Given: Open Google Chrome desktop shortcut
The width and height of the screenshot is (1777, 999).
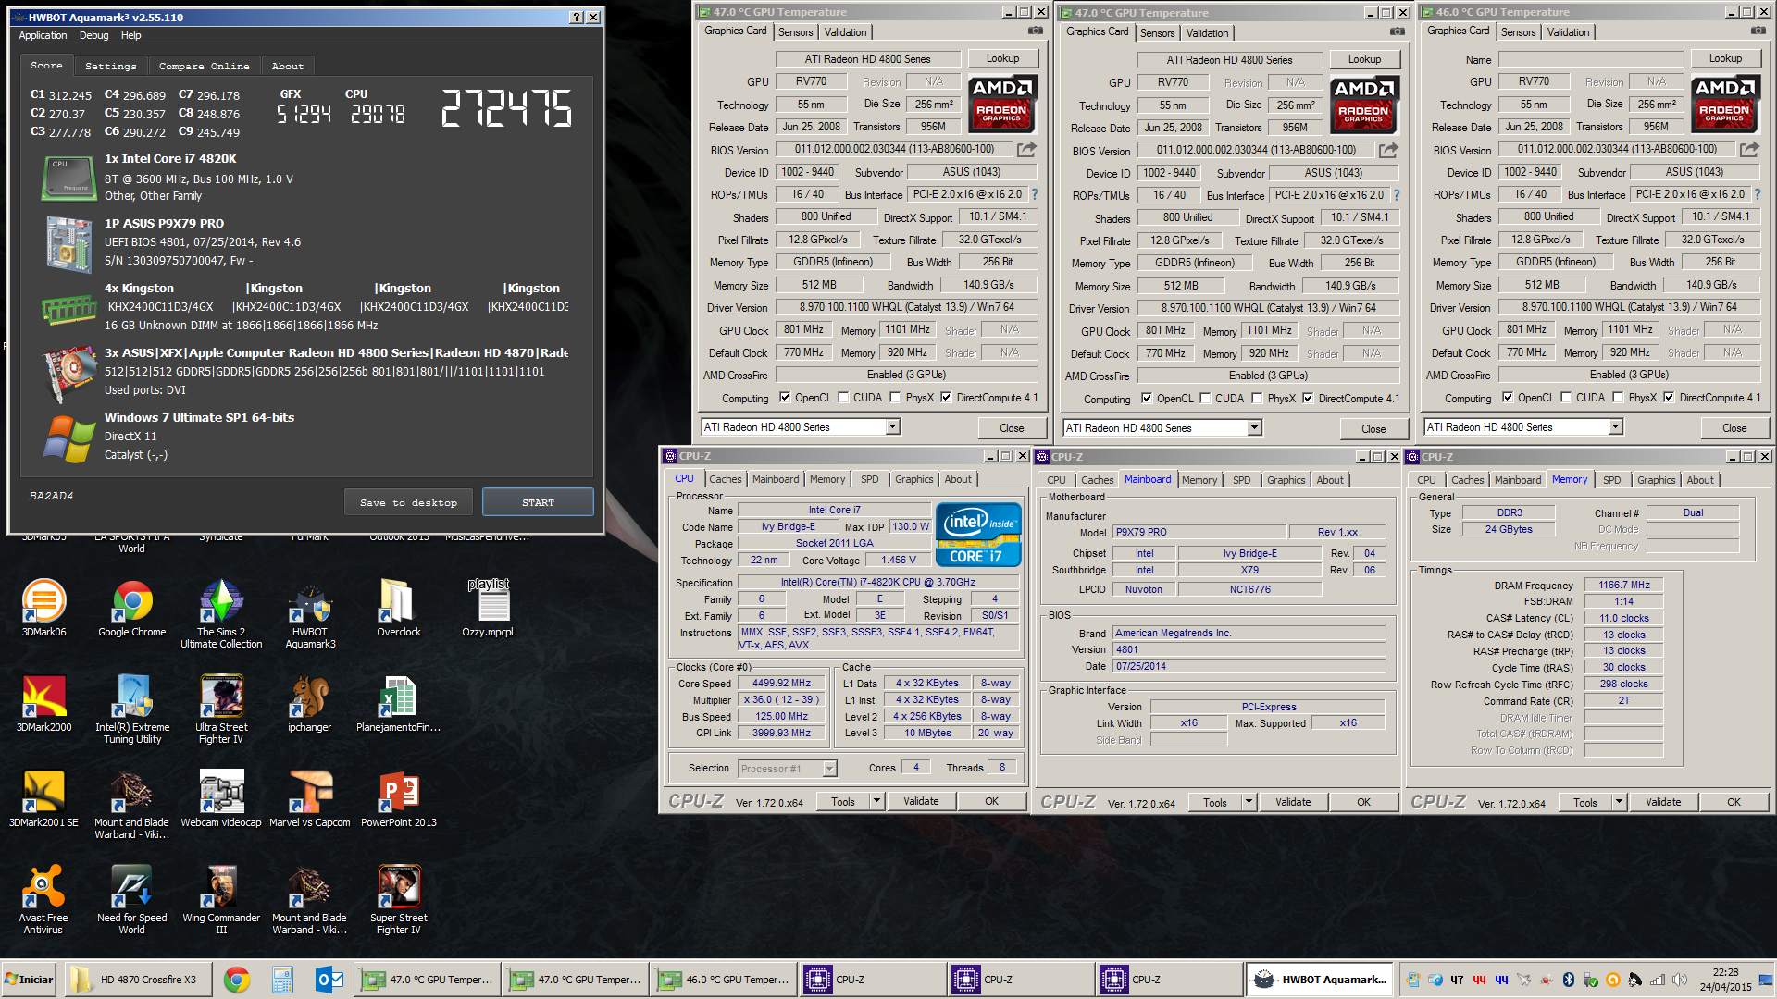Looking at the screenshot, I should [132, 608].
